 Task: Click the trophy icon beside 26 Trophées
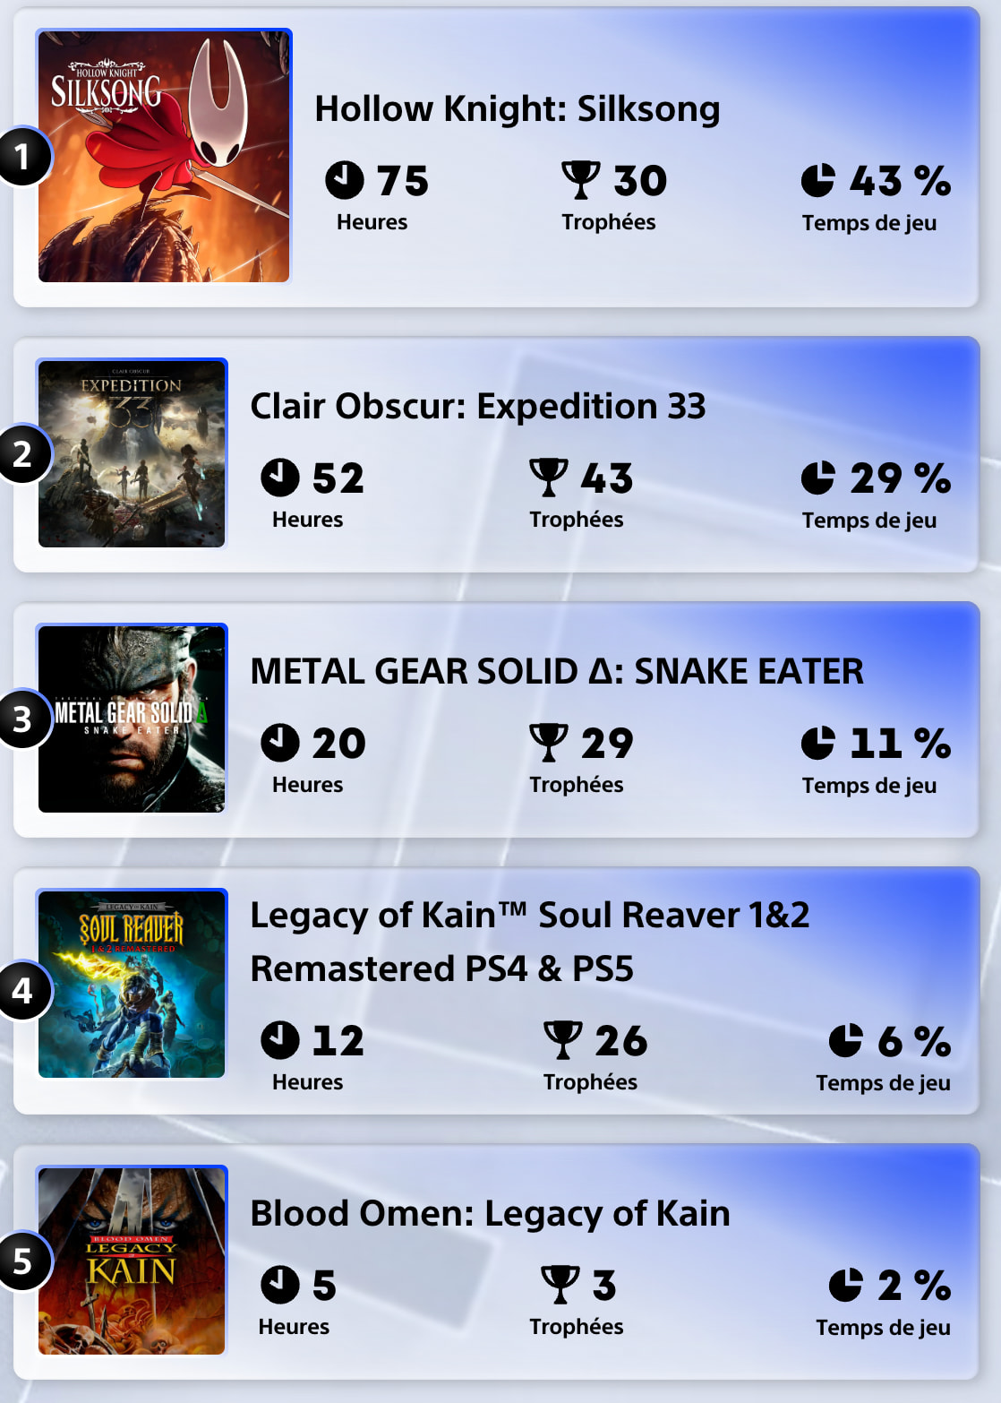tap(562, 1040)
